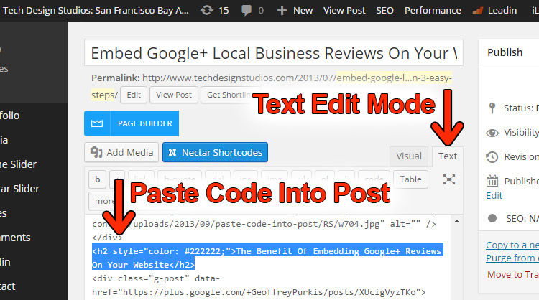Click the Get Shortlink button
Image resolution: width=539 pixels, height=300 pixels.
pyautogui.click(x=229, y=95)
